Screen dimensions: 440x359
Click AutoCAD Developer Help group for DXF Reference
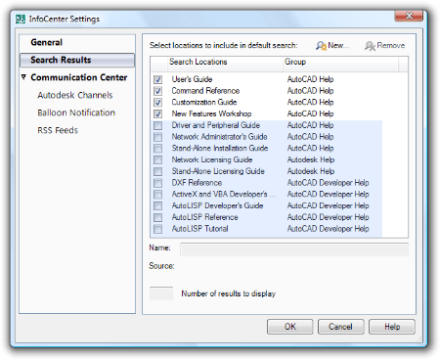[x=329, y=183]
